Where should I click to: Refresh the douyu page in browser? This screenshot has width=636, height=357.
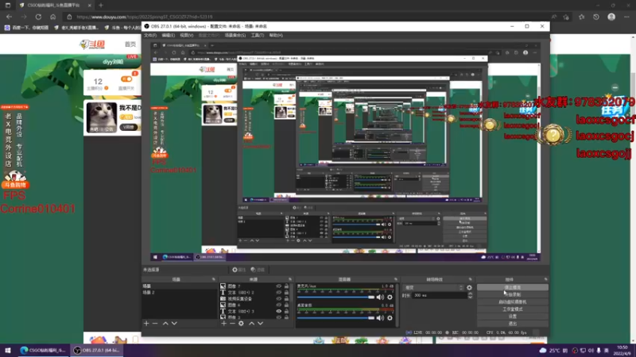[38, 17]
